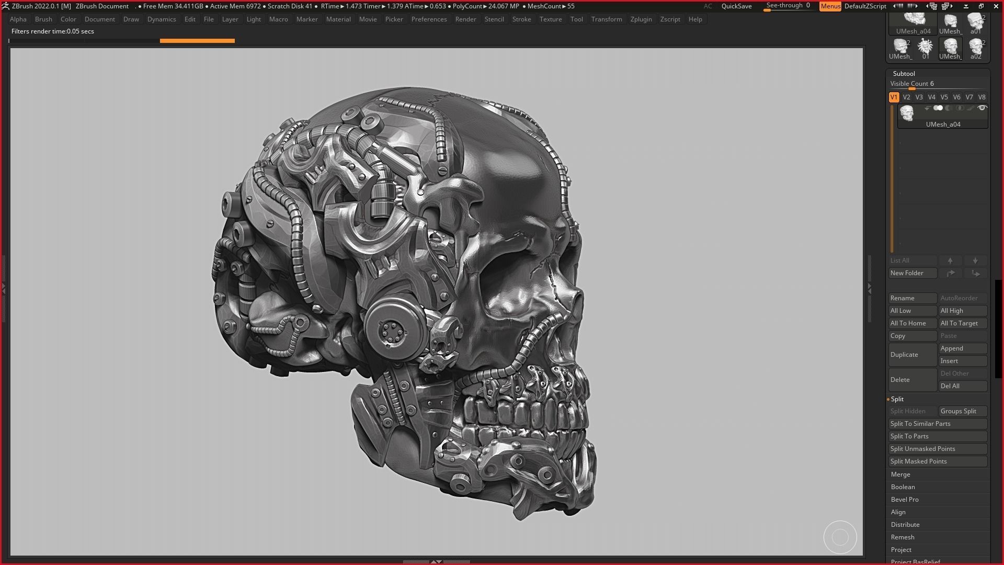Image resolution: width=1004 pixels, height=565 pixels.
Task: Click the Append button
Action: click(963, 348)
